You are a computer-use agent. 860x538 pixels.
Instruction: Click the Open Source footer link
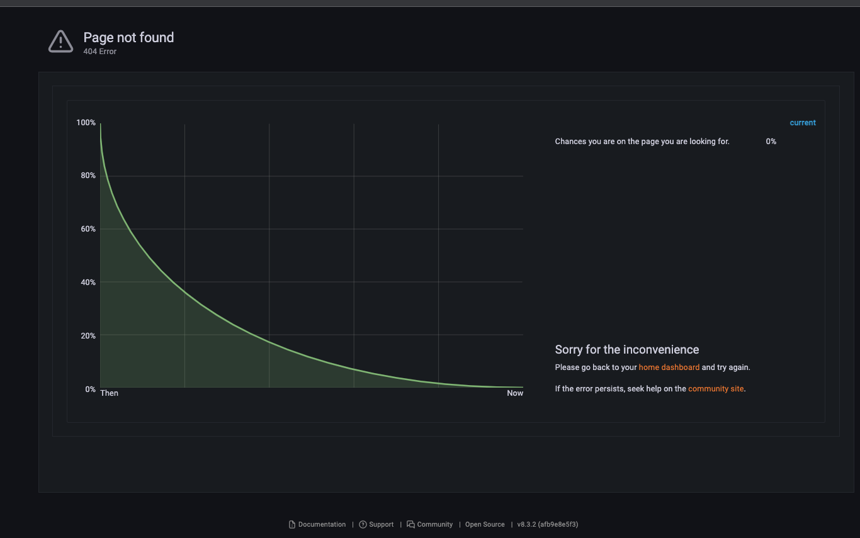coord(485,524)
